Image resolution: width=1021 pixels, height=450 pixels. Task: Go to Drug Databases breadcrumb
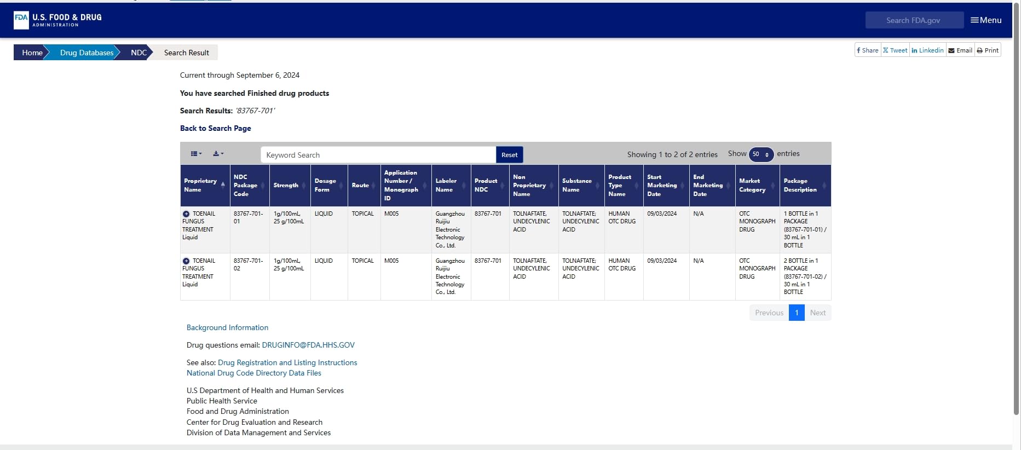pos(86,53)
